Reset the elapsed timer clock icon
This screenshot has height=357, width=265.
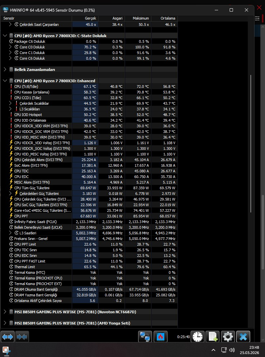[x=197, y=336]
